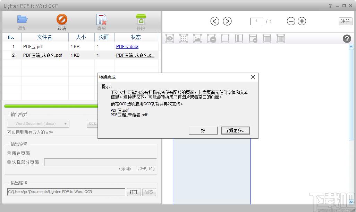Viewport: 356px width, 212px height.
Task: Click the 页面 column header
Action: [x=104, y=37]
